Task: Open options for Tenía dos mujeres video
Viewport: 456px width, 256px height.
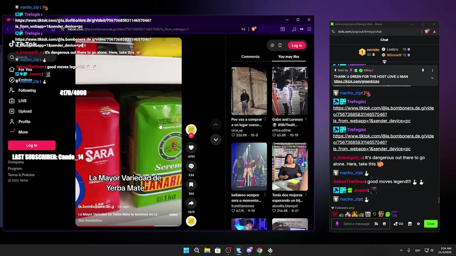Action: pos(306,195)
